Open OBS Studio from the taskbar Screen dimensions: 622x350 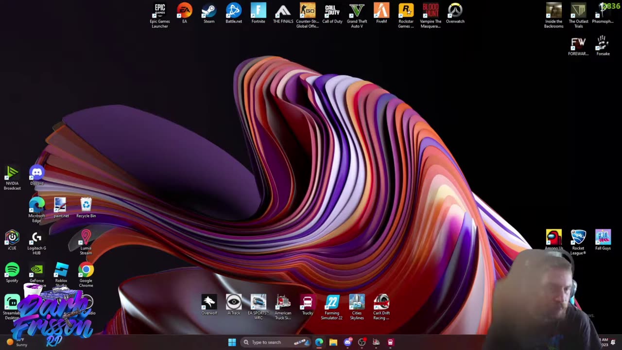(362, 342)
